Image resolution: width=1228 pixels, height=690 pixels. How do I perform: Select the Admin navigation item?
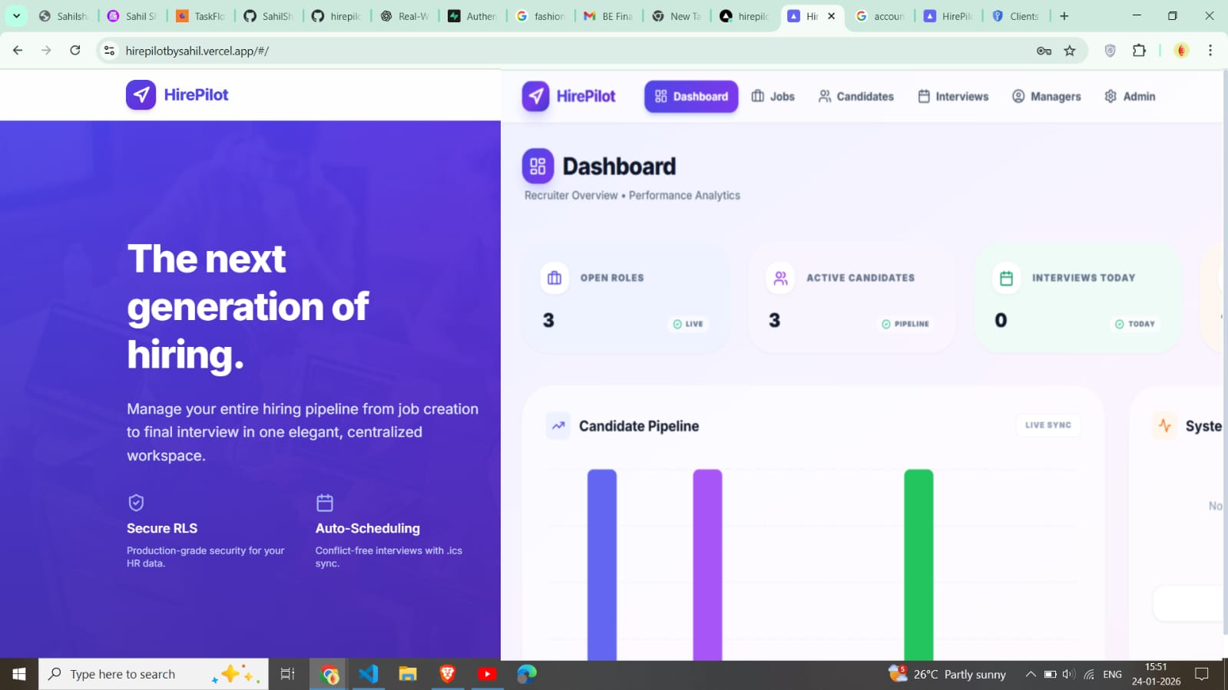pyautogui.click(x=1130, y=97)
